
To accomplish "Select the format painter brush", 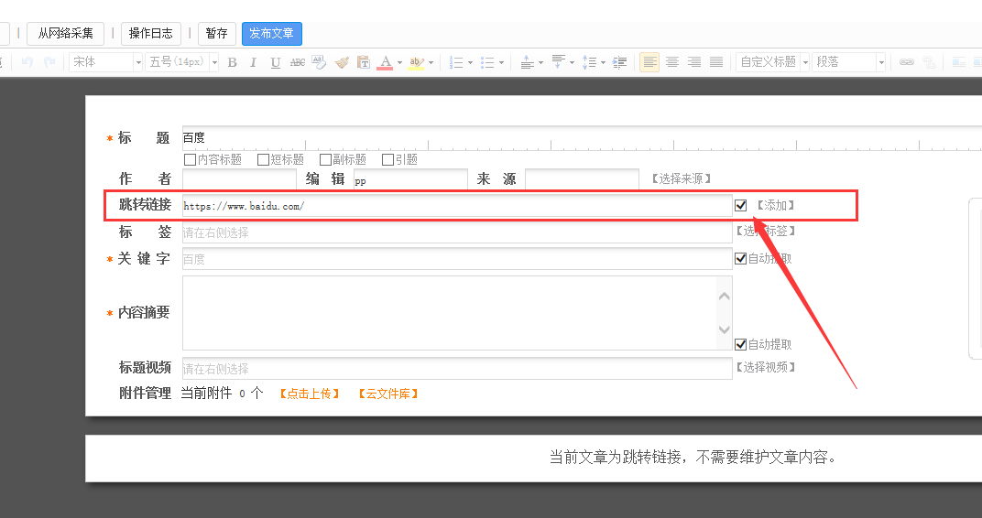I will [x=342, y=62].
